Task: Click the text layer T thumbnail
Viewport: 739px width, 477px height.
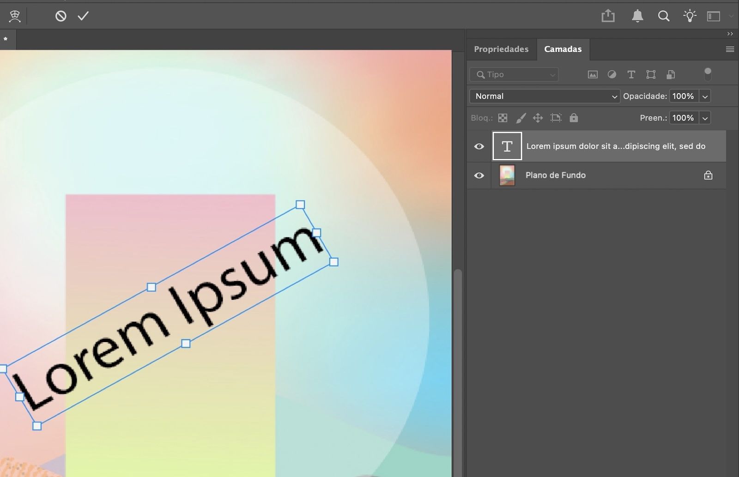Action: [507, 146]
